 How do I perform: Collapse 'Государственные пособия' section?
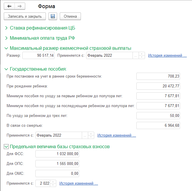point(6,69)
